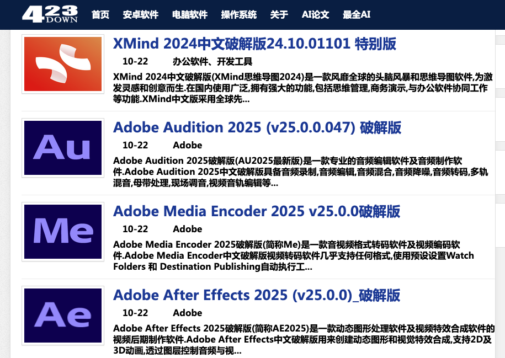This screenshot has width=505, height=358.
Task: Click Adobe category under Audition post
Action: (188, 145)
